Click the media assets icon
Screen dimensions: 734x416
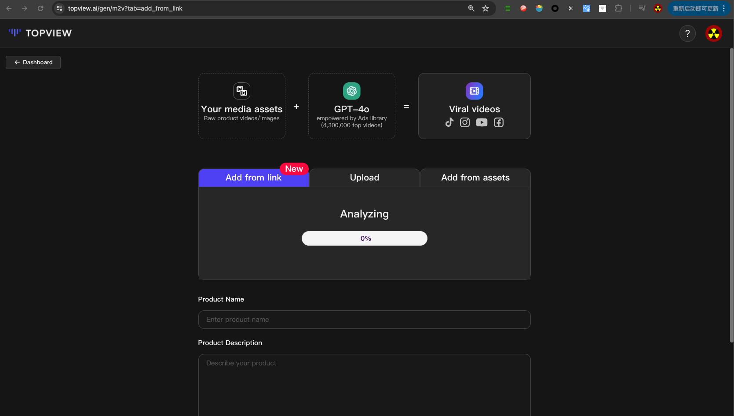coord(241,91)
